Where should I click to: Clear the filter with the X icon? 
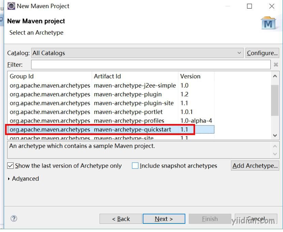pos(275,64)
